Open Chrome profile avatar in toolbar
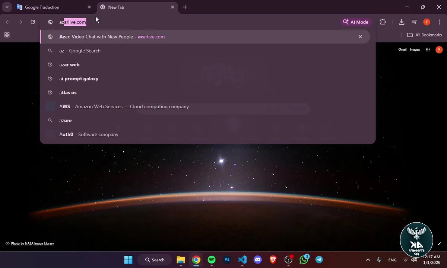 coord(427,22)
